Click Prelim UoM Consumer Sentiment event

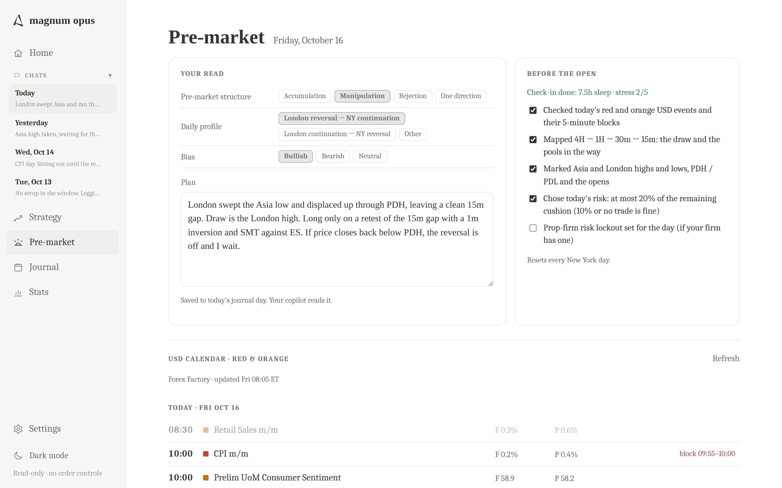[x=277, y=478]
